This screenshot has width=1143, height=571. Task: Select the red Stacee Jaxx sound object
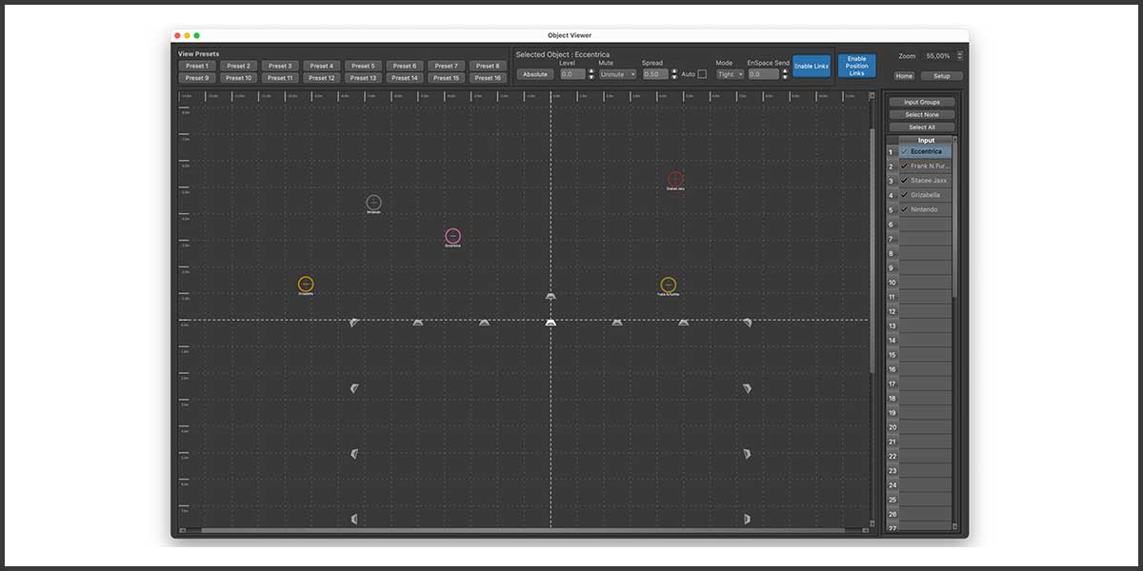[675, 179]
